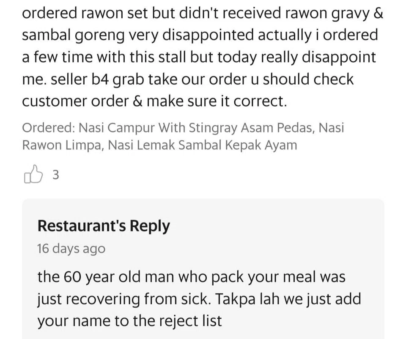Click "customer order & make sure it correct" line
The height and width of the screenshot is (339, 406).
[154, 101]
